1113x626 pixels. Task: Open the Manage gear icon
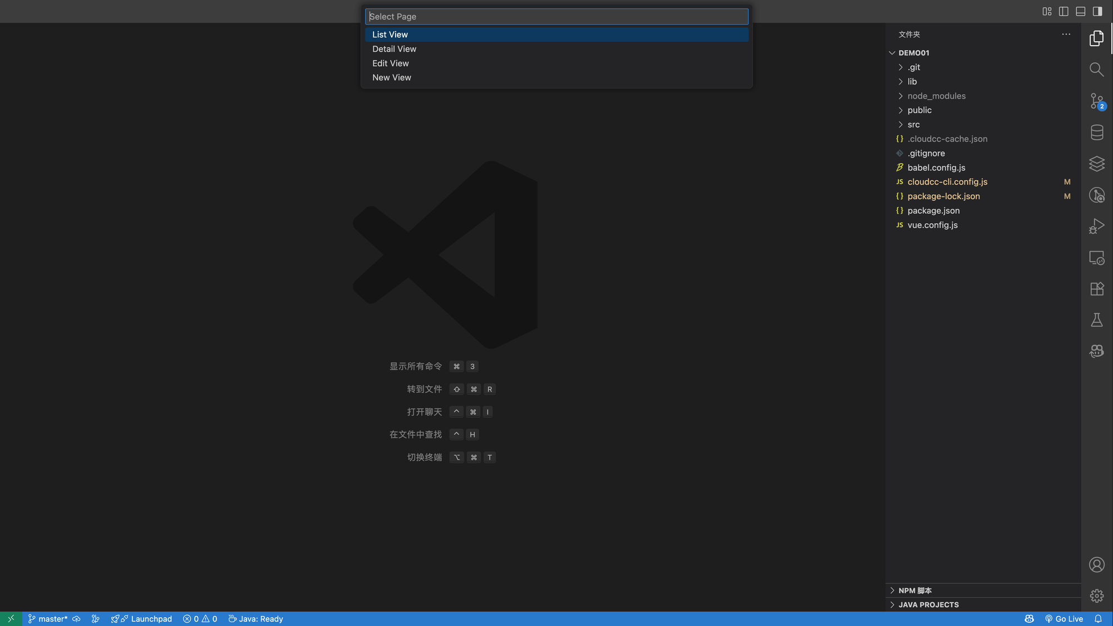1096,596
